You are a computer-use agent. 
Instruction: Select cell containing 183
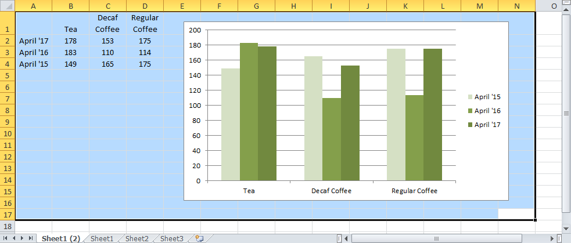tap(71, 52)
